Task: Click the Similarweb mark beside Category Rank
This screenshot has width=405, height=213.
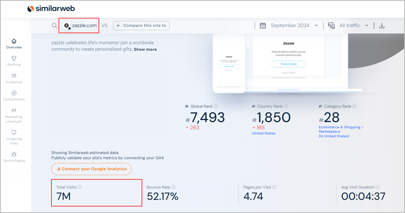Action: pos(320,106)
